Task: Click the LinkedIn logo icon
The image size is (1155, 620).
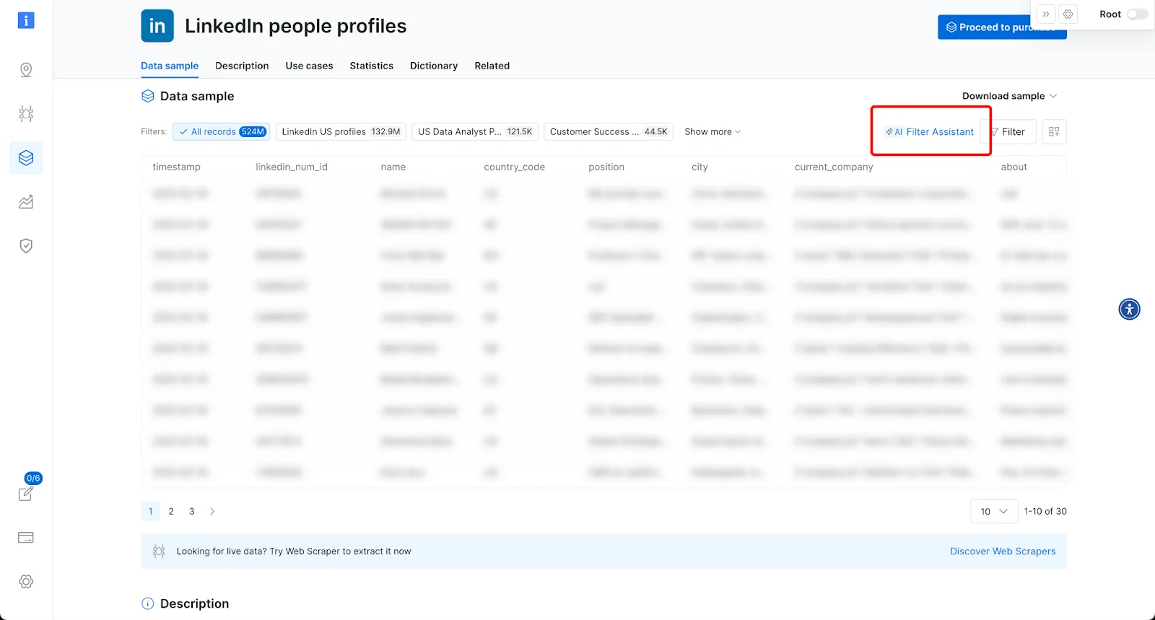Action: click(157, 26)
